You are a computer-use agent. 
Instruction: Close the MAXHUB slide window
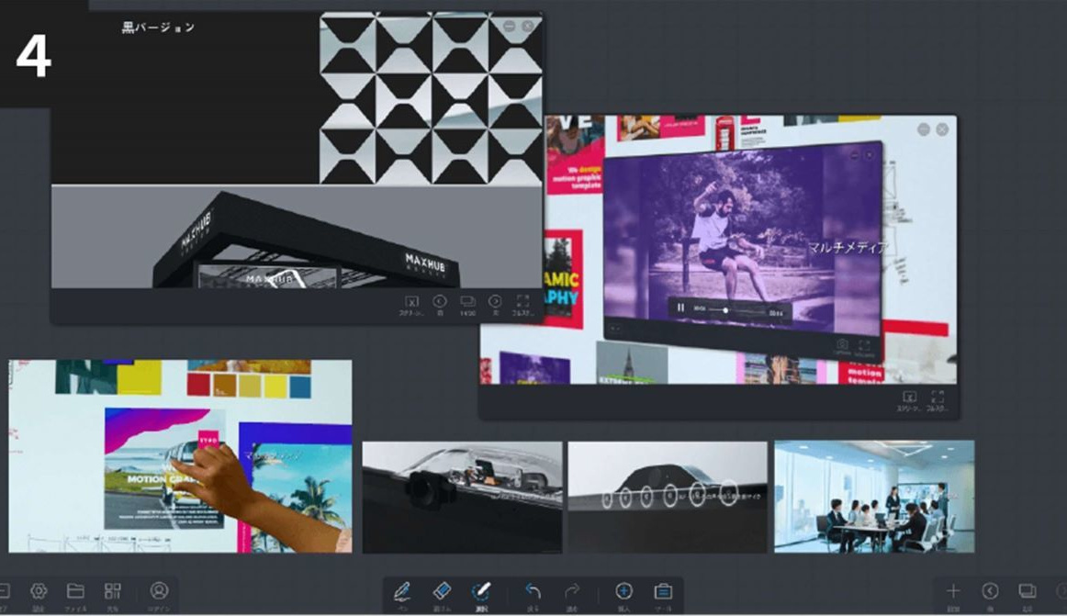point(527,26)
